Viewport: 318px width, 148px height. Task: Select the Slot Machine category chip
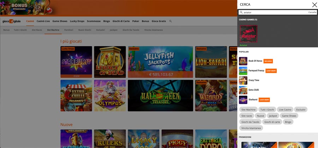[x=248, y=110]
